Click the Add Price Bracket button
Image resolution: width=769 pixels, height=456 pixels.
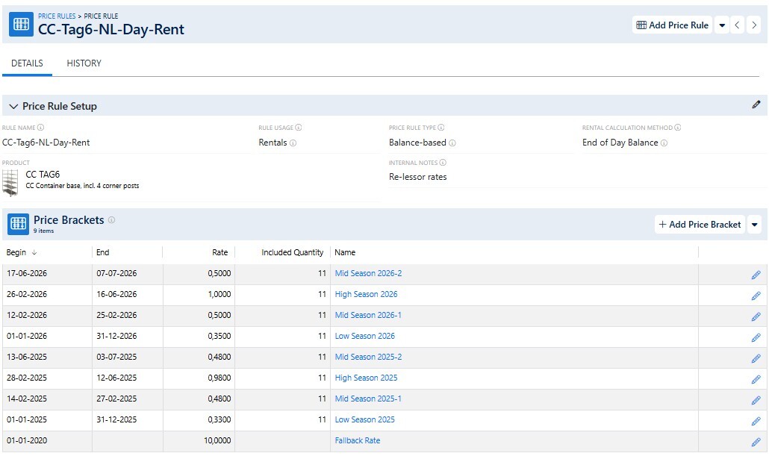click(x=700, y=225)
